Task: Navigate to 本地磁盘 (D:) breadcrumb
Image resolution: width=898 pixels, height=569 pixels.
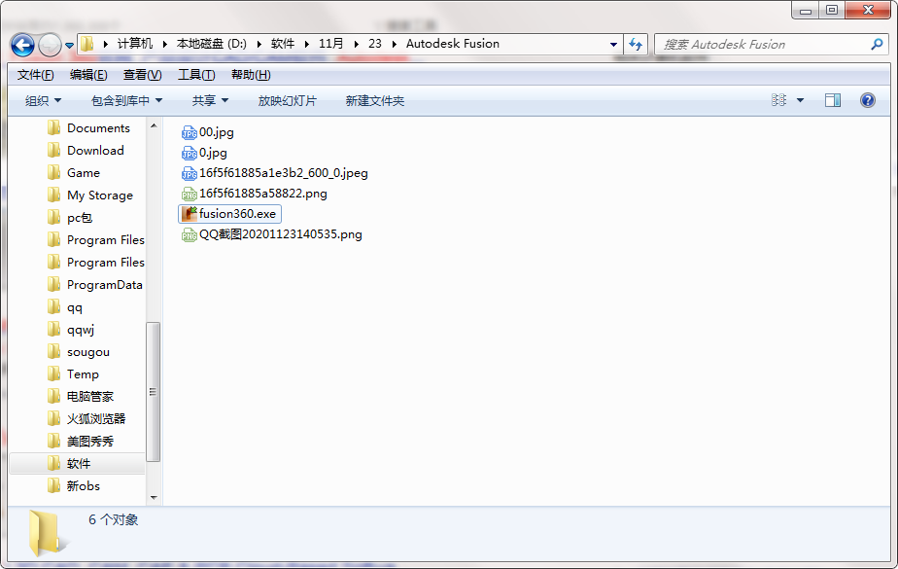Action: click(x=211, y=44)
